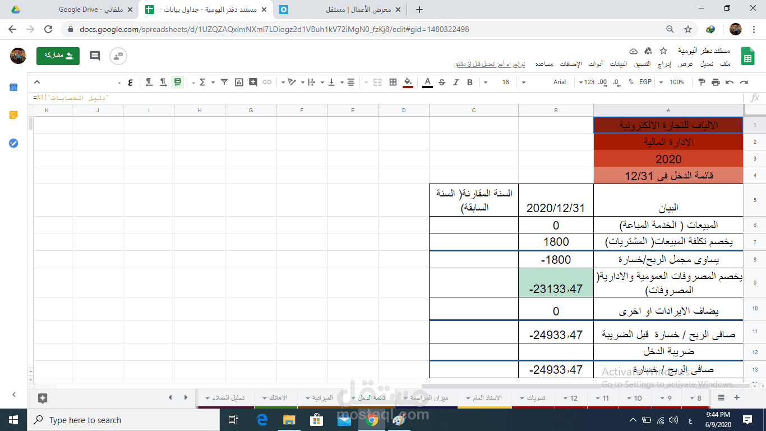Increase decimal places in toolbar

[603, 82]
